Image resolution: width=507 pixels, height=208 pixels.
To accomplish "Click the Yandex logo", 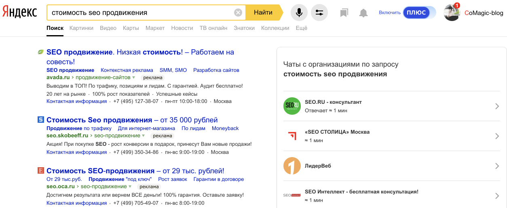I will tap(19, 12).
